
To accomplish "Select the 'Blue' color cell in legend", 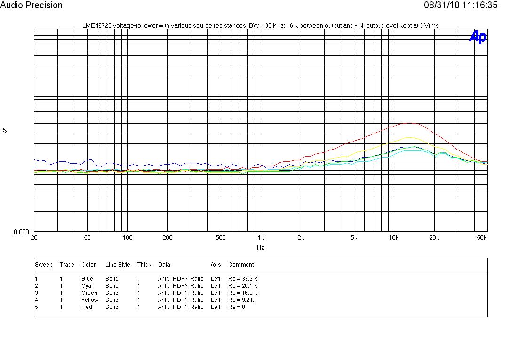I will [87, 279].
